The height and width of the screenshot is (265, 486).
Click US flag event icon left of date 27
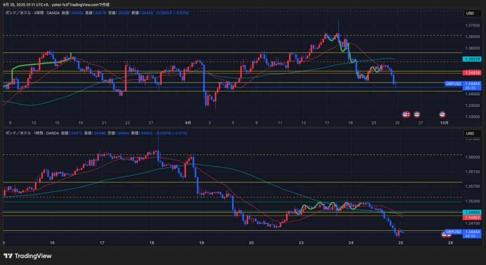417,114
